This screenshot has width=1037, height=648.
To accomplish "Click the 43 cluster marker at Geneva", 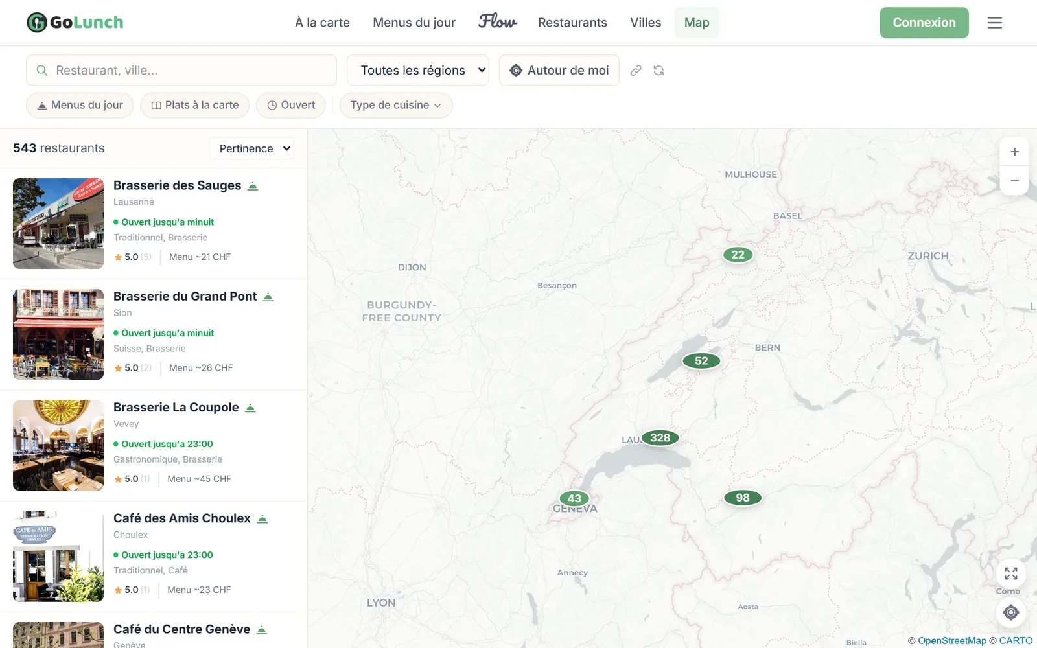I will 574,498.
